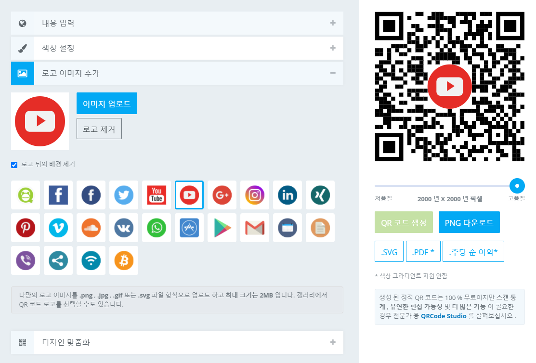536x363 pixels.
Task: Select the Viber phone logo
Action: pyautogui.click(x=26, y=260)
